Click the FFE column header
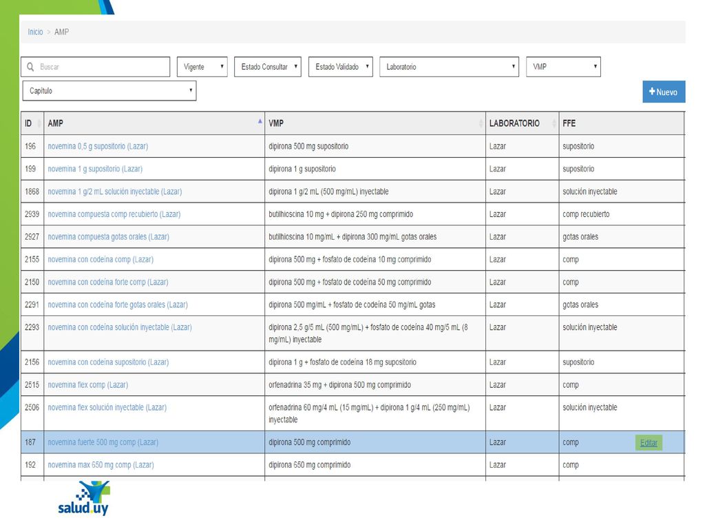This screenshot has height=529, width=705. click(x=622, y=123)
